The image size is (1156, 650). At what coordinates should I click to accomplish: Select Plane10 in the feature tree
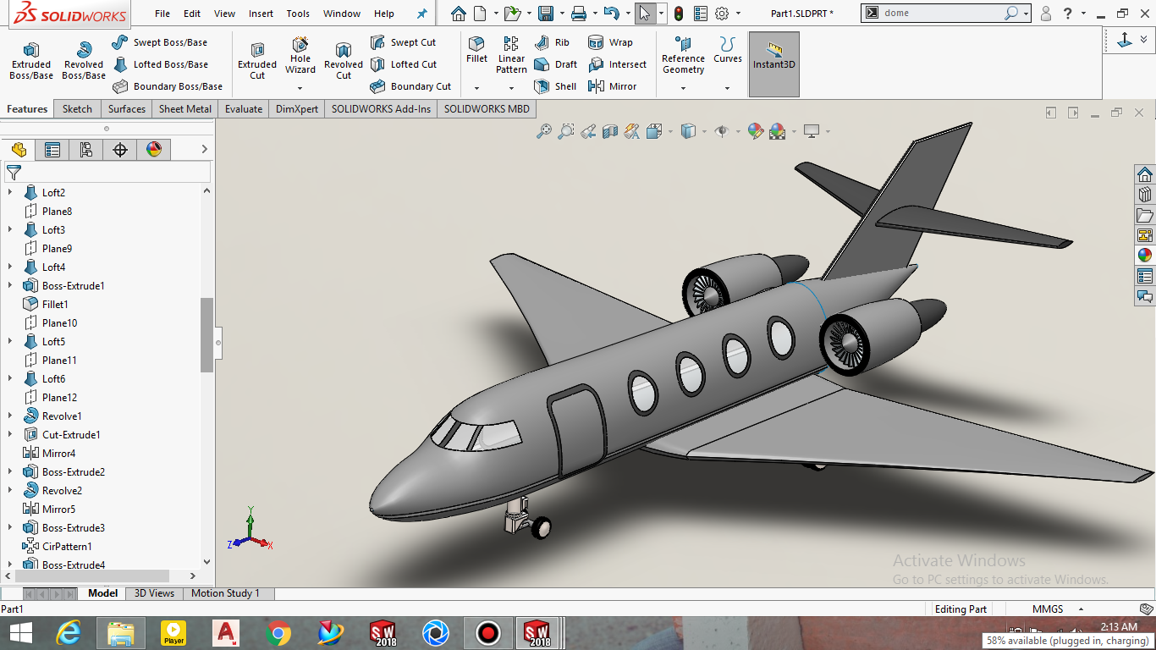click(x=50, y=323)
